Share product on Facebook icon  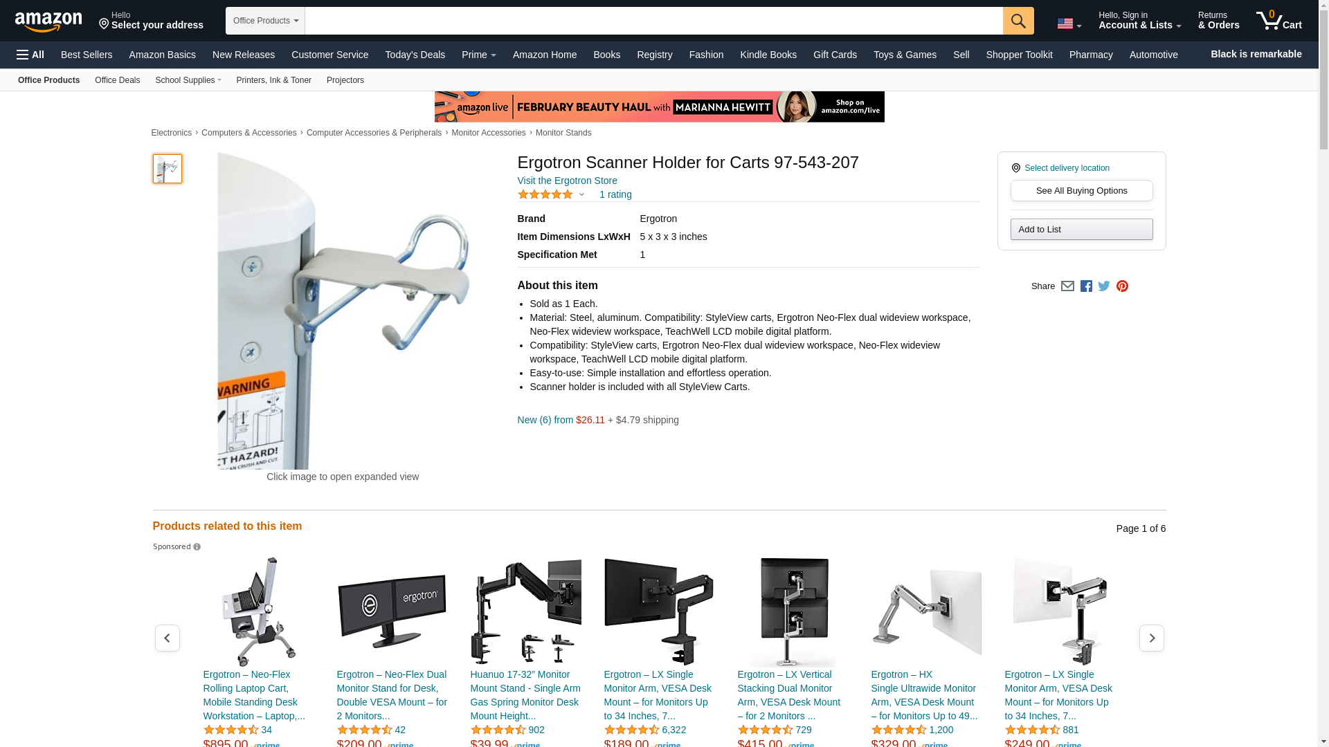(1086, 286)
